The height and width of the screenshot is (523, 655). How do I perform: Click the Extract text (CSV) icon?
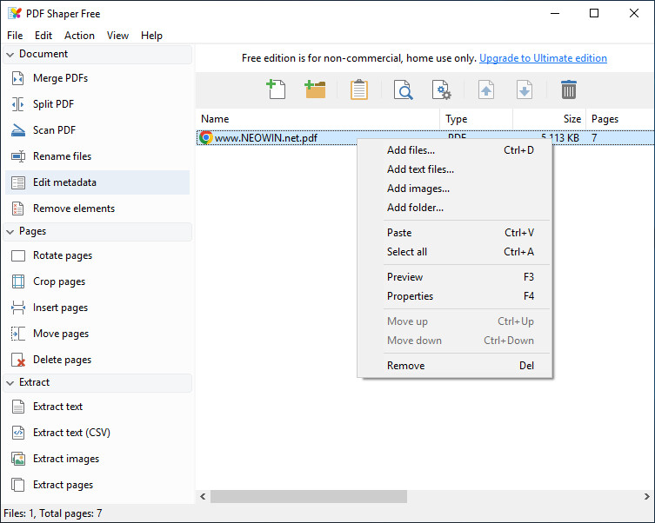pyautogui.click(x=18, y=433)
